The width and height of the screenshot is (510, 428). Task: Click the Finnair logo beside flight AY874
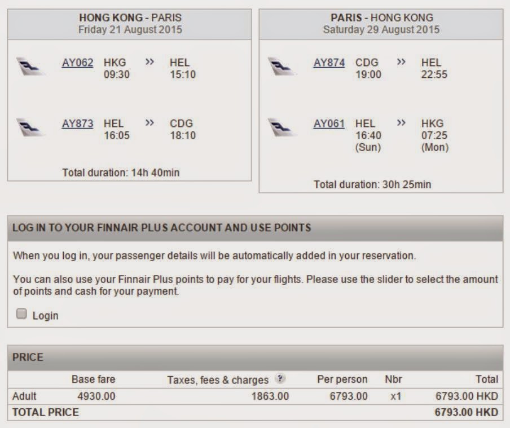click(x=281, y=65)
